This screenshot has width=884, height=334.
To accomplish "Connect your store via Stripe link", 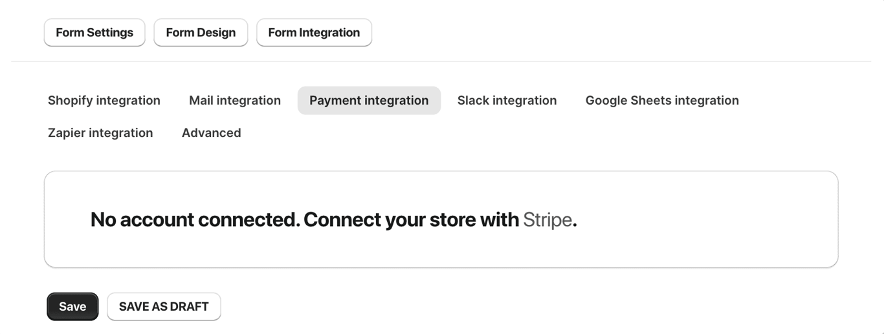I will click(x=547, y=220).
